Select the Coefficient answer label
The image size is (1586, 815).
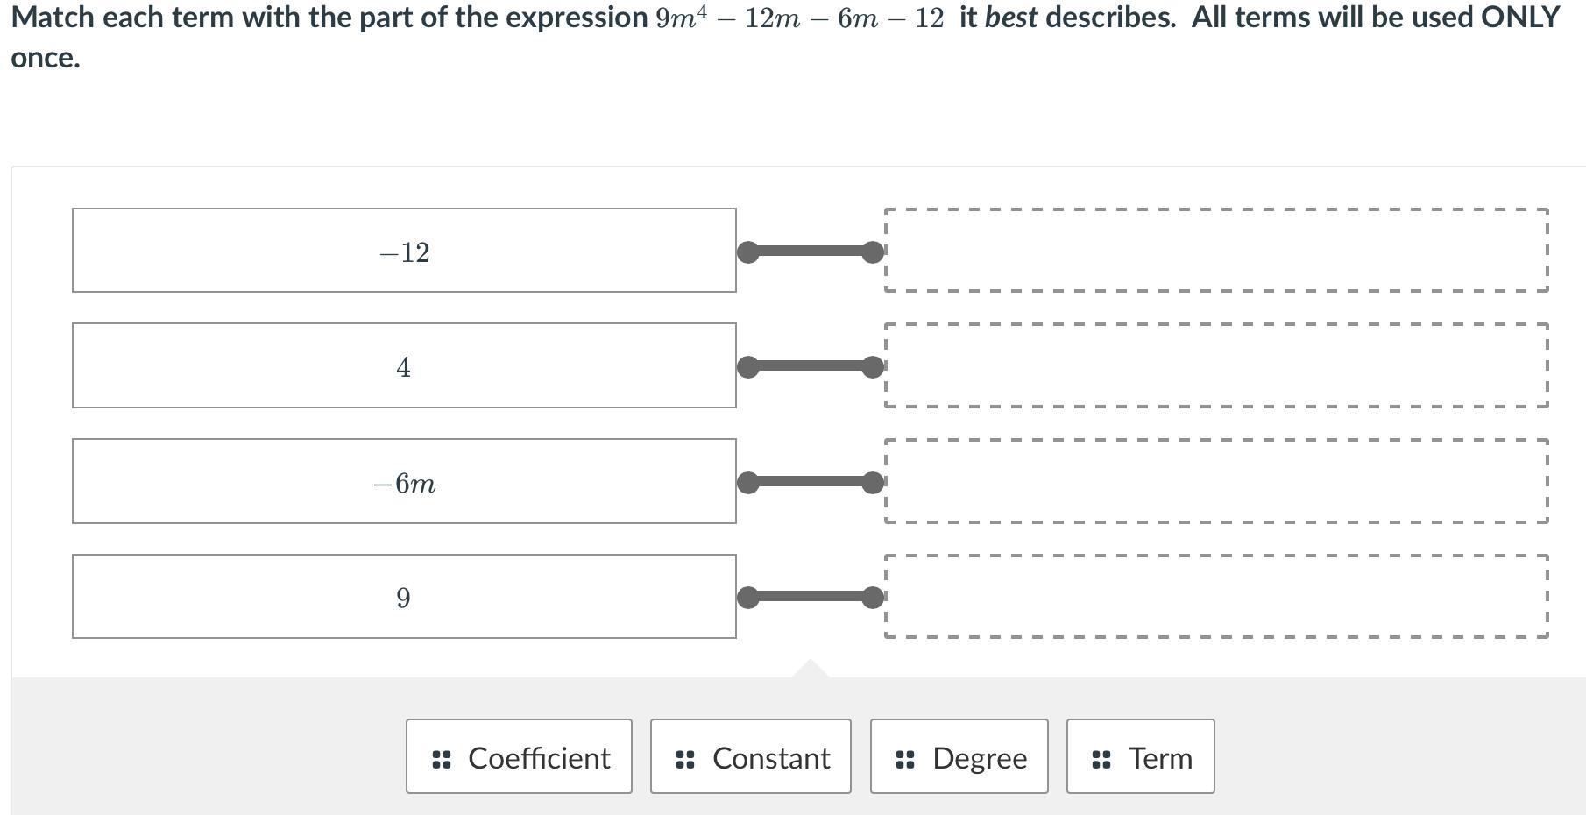coord(539,758)
